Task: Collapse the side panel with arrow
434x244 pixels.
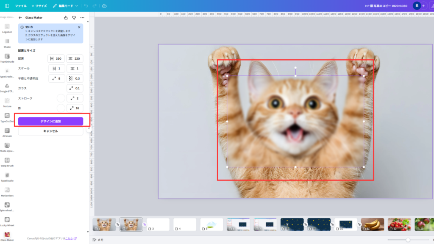Action: 89,130
